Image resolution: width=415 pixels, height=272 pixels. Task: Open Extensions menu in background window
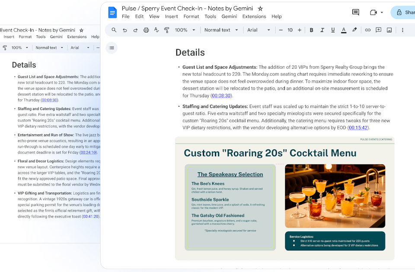pos(77,37)
